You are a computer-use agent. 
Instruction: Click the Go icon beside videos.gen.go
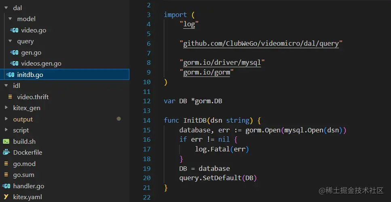[x=14, y=64]
